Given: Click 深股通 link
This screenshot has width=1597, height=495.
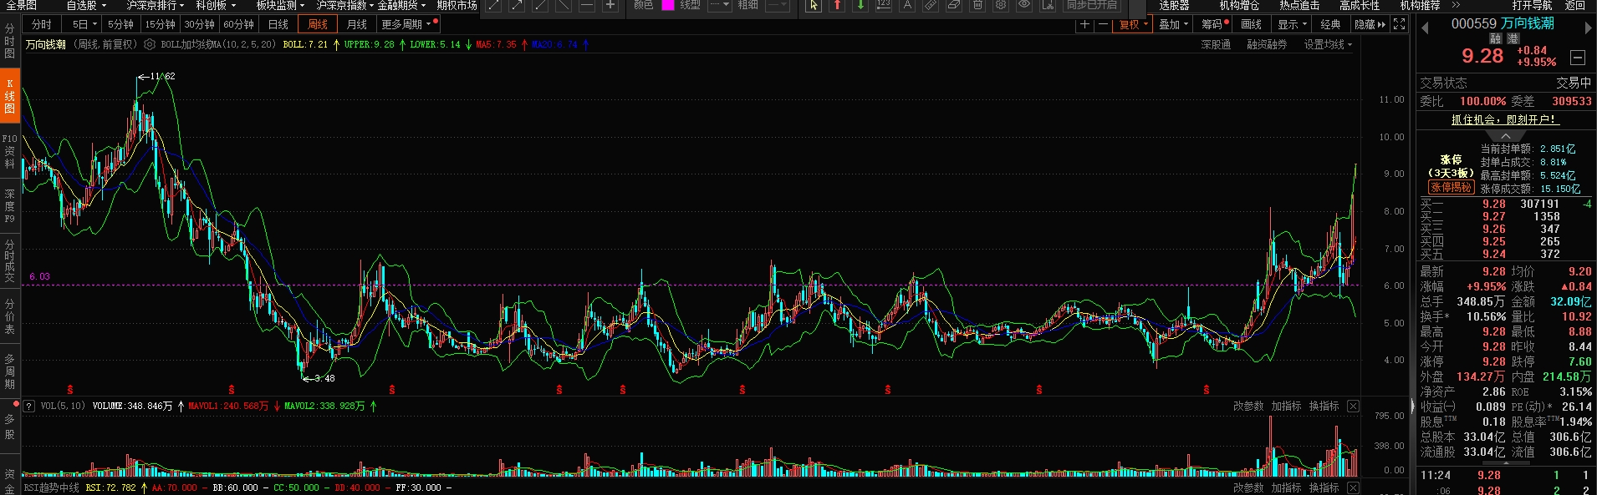Looking at the screenshot, I should coord(1216,44).
